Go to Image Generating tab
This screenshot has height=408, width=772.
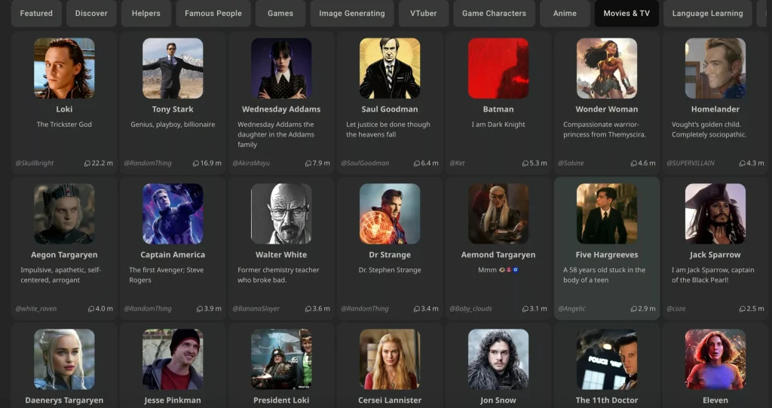click(351, 14)
